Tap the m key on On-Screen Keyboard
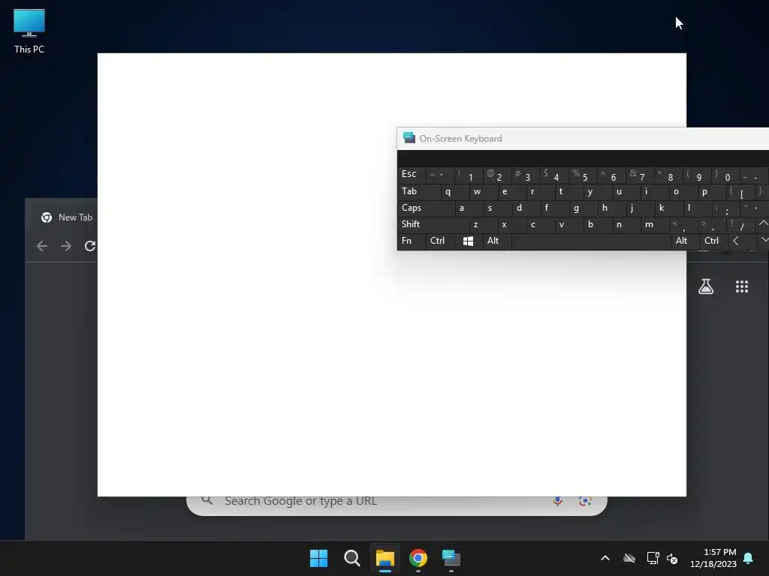Viewport: 769px width, 576px height. [654, 224]
